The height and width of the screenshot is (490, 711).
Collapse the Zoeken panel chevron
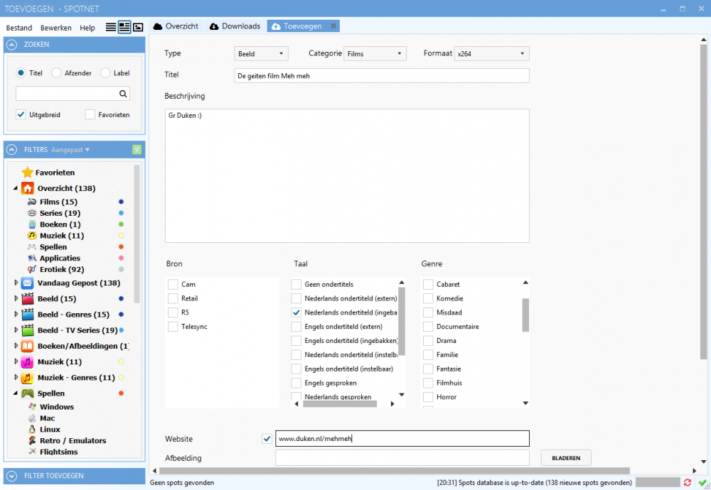tap(12, 44)
